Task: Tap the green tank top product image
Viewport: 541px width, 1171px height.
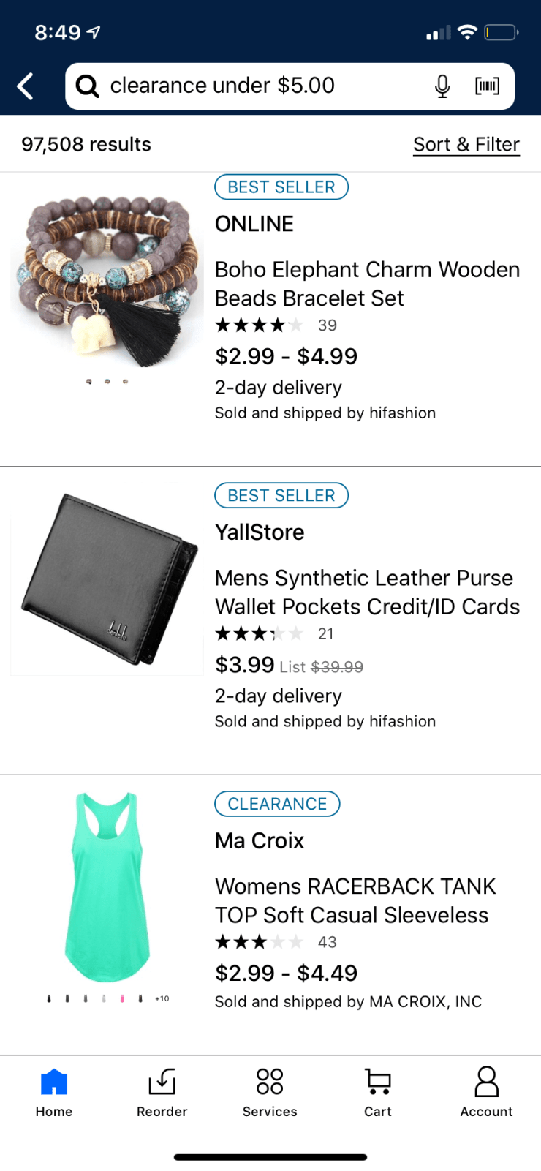Action: point(108,886)
